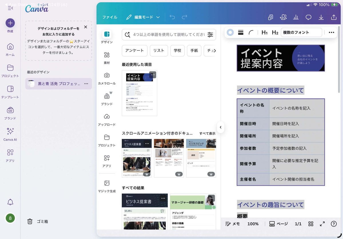343x239 pixels.
Task: Open the 編集モード dropdown
Action: 143,17
